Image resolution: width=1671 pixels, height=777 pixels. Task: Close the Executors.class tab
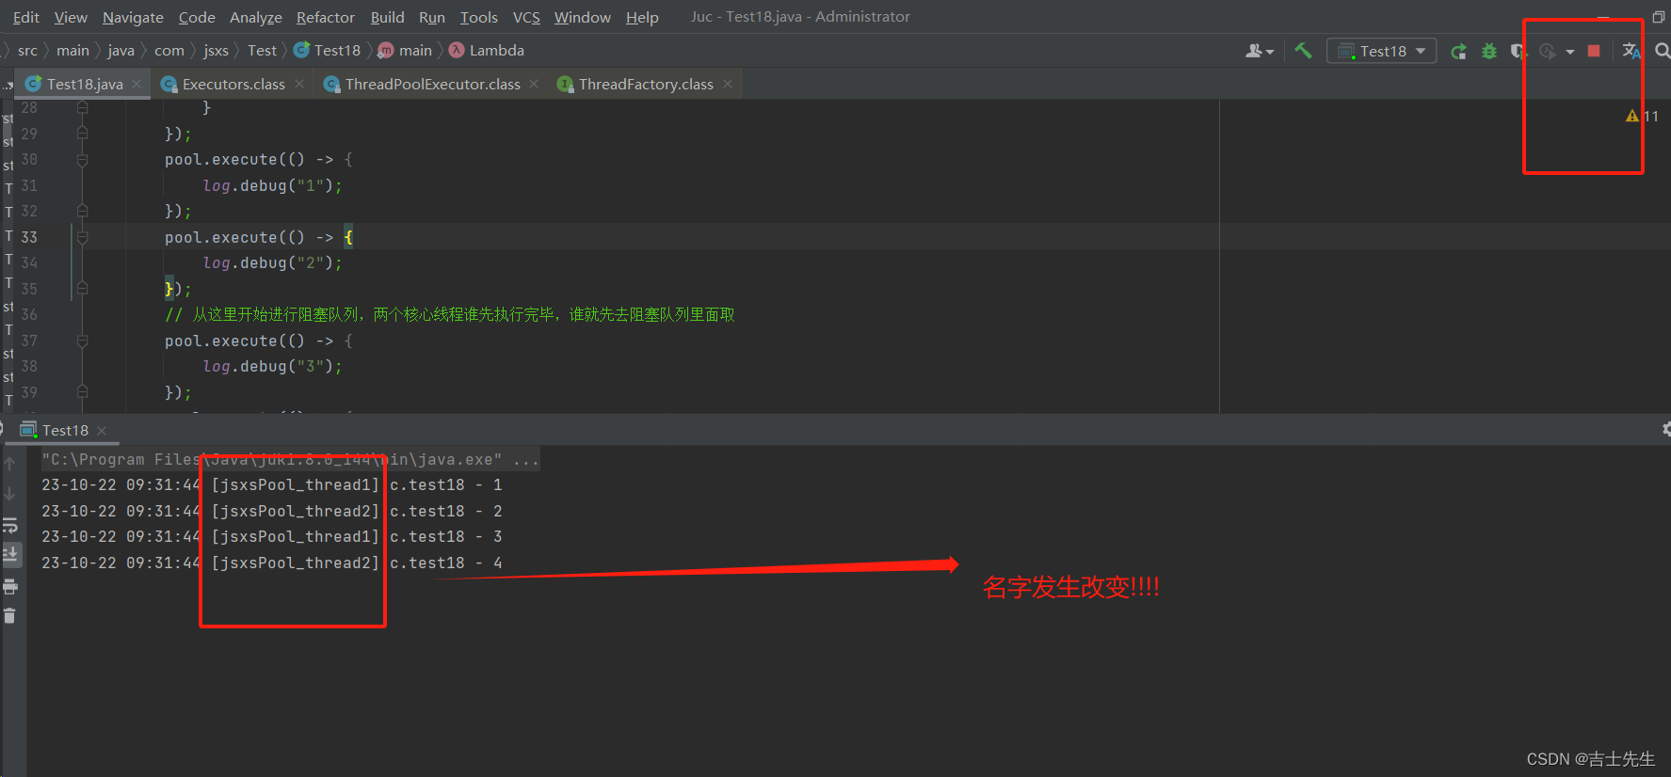click(299, 84)
